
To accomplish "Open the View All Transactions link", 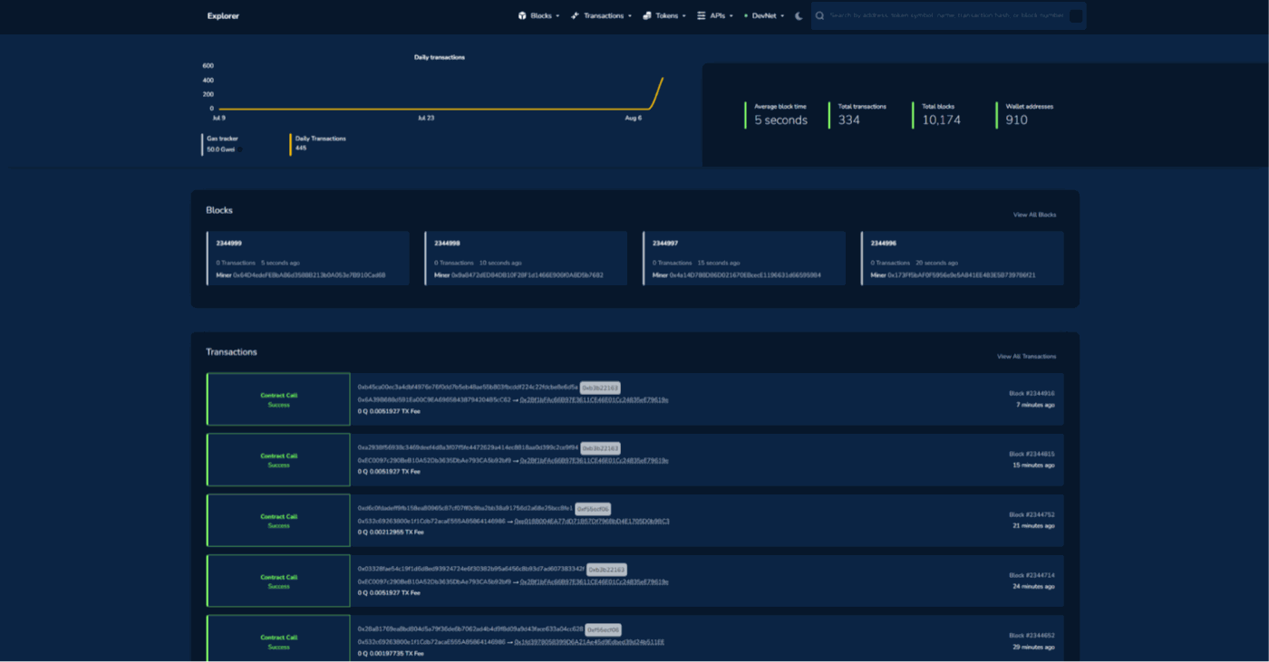I will pos(1026,356).
